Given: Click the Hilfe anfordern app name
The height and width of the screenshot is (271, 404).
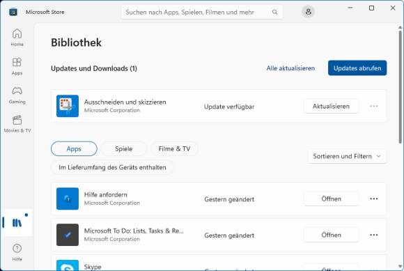Looking at the screenshot, I should click(x=106, y=194).
